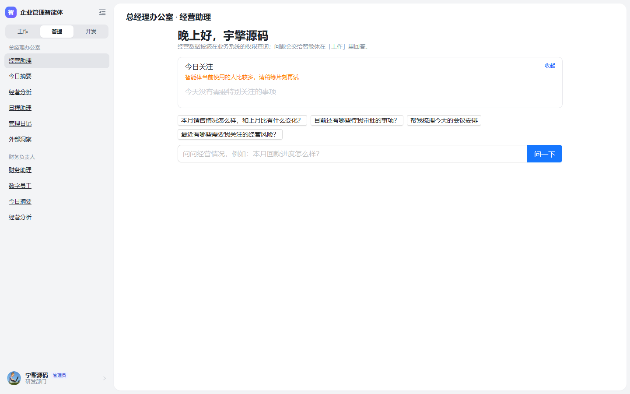Click the 财务负责人 section label
Viewport: 630px width, 394px height.
(22, 157)
